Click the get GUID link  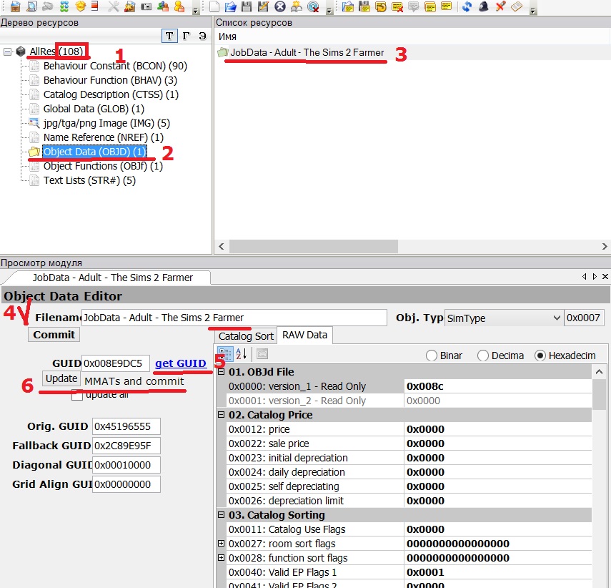tap(181, 363)
